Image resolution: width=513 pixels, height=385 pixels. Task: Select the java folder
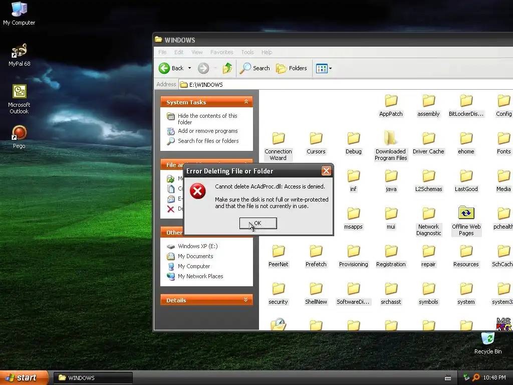(391, 180)
